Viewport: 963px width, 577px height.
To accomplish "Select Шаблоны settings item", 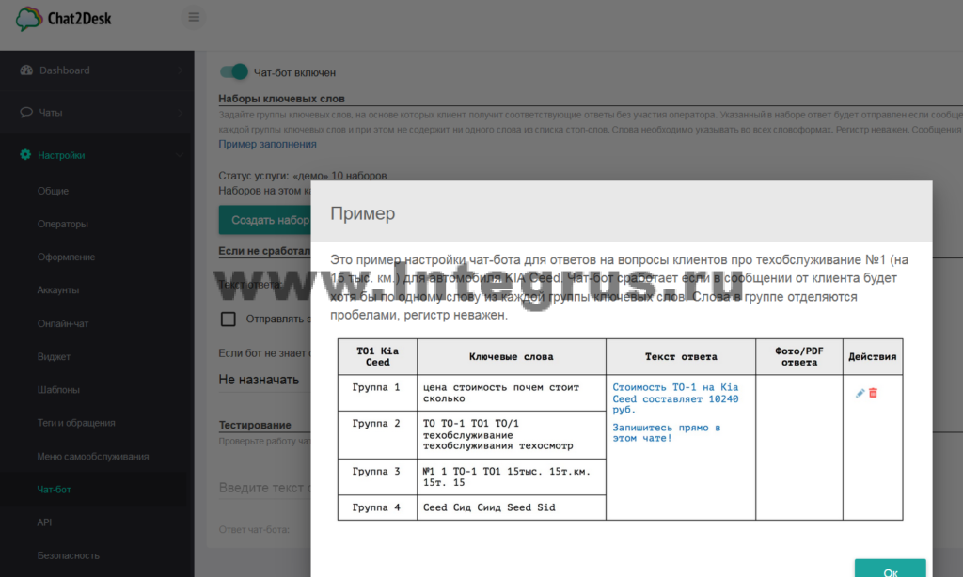I will (58, 390).
